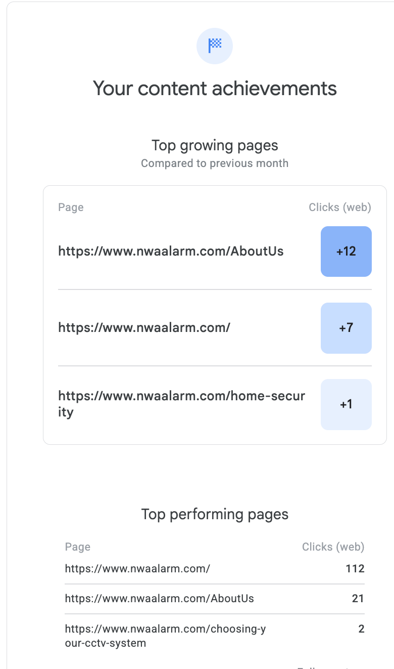Click the Your content achievements heading
The height and width of the screenshot is (669, 394).
point(215,89)
